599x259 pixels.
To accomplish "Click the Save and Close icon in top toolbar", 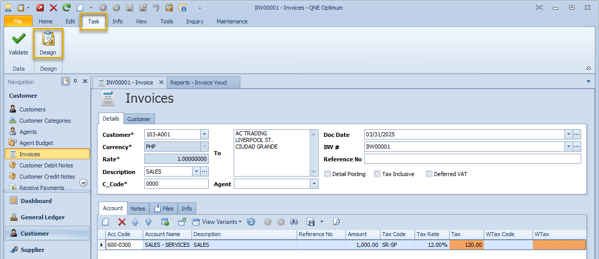I will [143, 7].
